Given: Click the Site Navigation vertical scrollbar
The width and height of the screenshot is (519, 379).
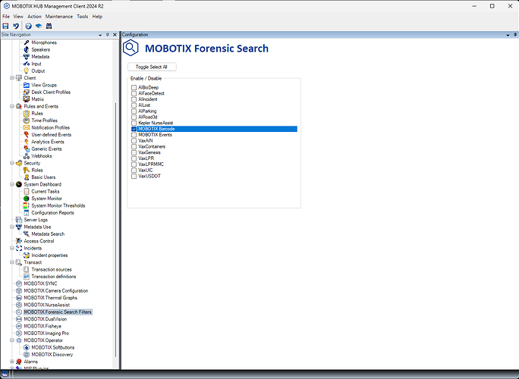Looking at the screenshot, I should pyautogui.click(x=115, y=230).
